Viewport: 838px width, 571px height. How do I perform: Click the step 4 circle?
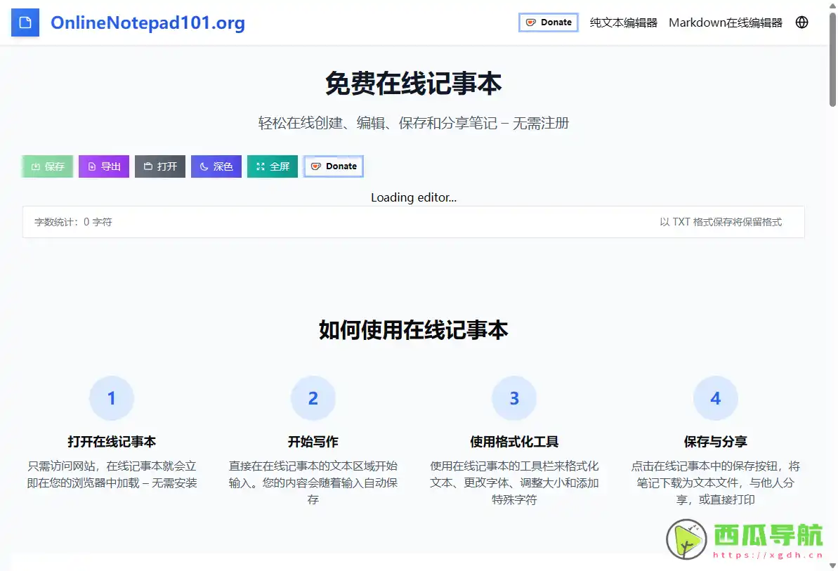pyautogui.click(x=716, y=398)
